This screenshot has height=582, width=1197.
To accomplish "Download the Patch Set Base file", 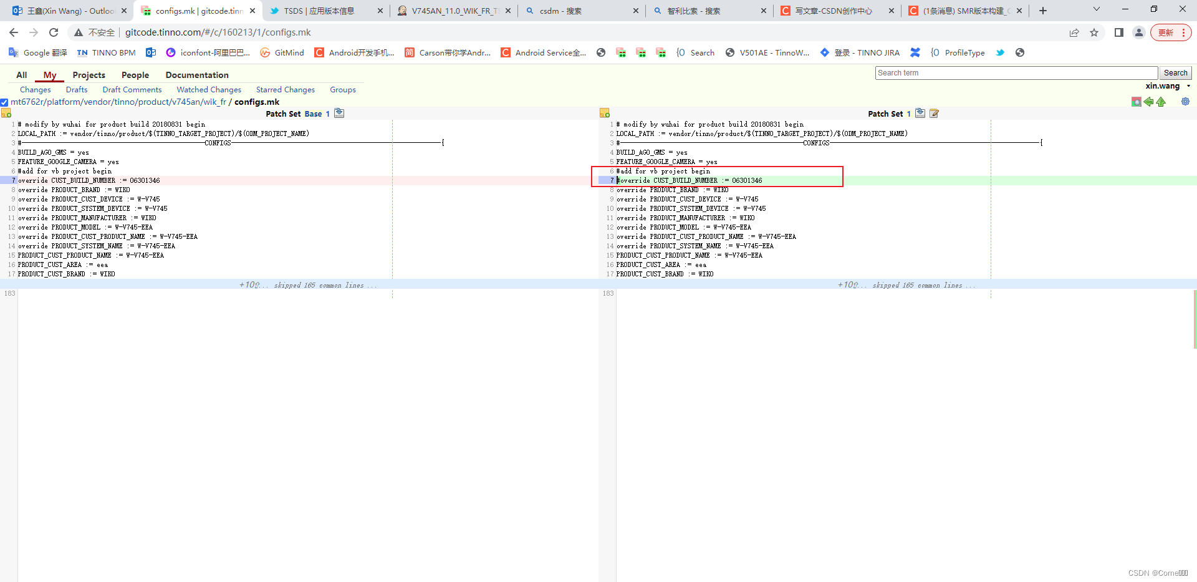I will [x=339, y=113].
